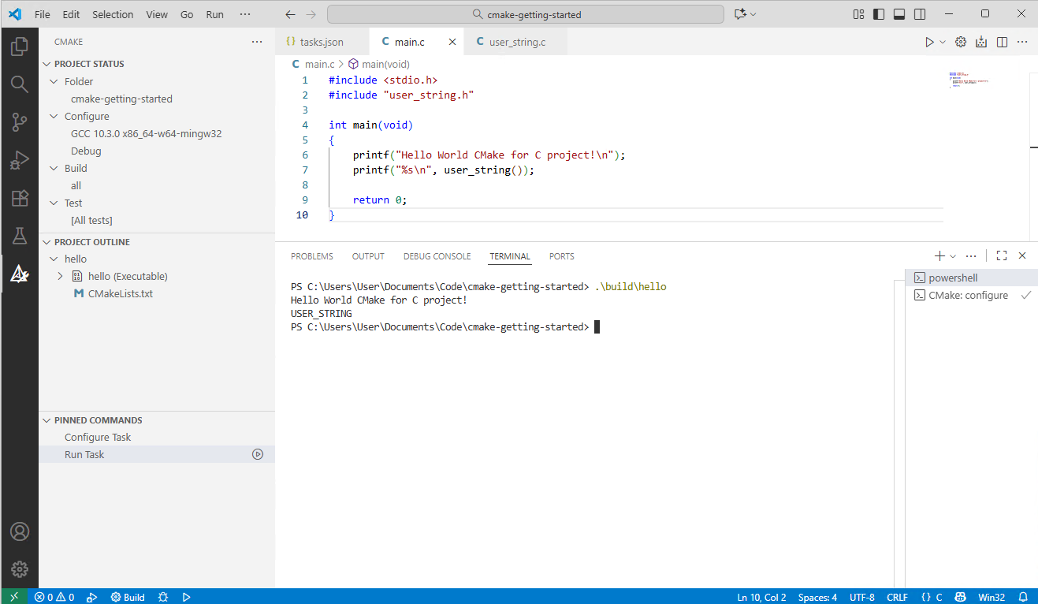The height and width of the screenshot is (604, 1038).
Task: Click Configure Task pinned command
Action: 98,437
